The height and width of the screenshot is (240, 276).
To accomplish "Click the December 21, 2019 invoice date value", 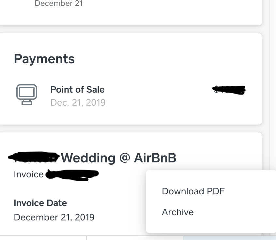I will tap(54, 217).
